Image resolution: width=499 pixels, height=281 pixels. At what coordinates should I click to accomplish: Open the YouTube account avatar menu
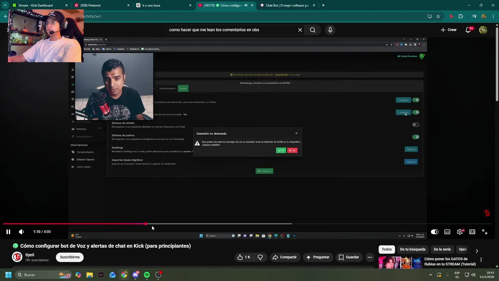tap(483, 30)
